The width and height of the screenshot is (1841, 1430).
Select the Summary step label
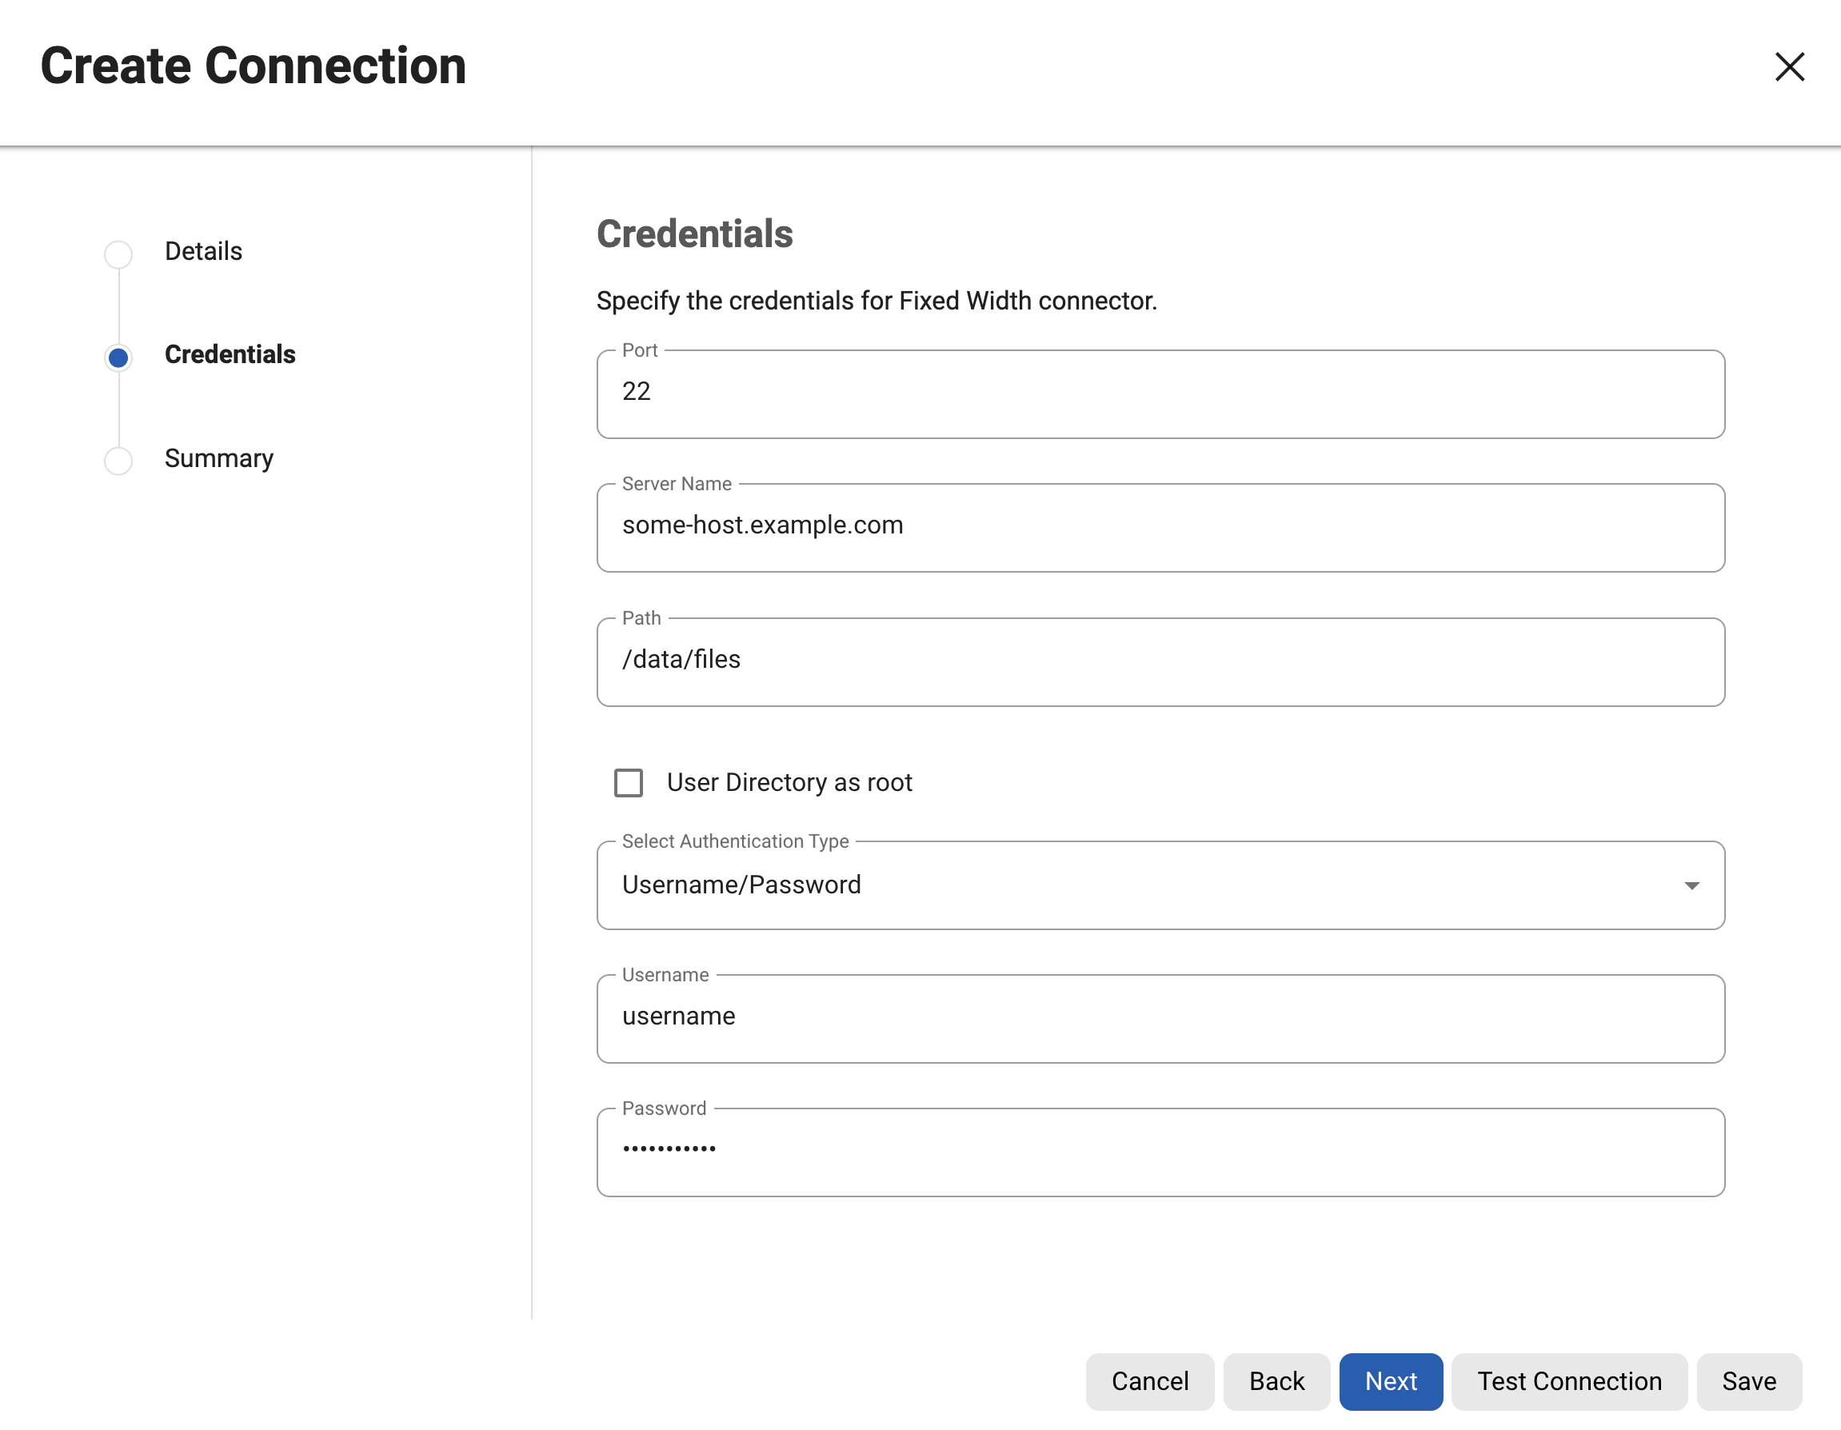coord(218,457)
